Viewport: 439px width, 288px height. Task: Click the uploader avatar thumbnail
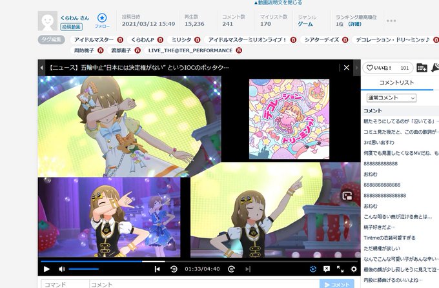(x=48, y=21)
